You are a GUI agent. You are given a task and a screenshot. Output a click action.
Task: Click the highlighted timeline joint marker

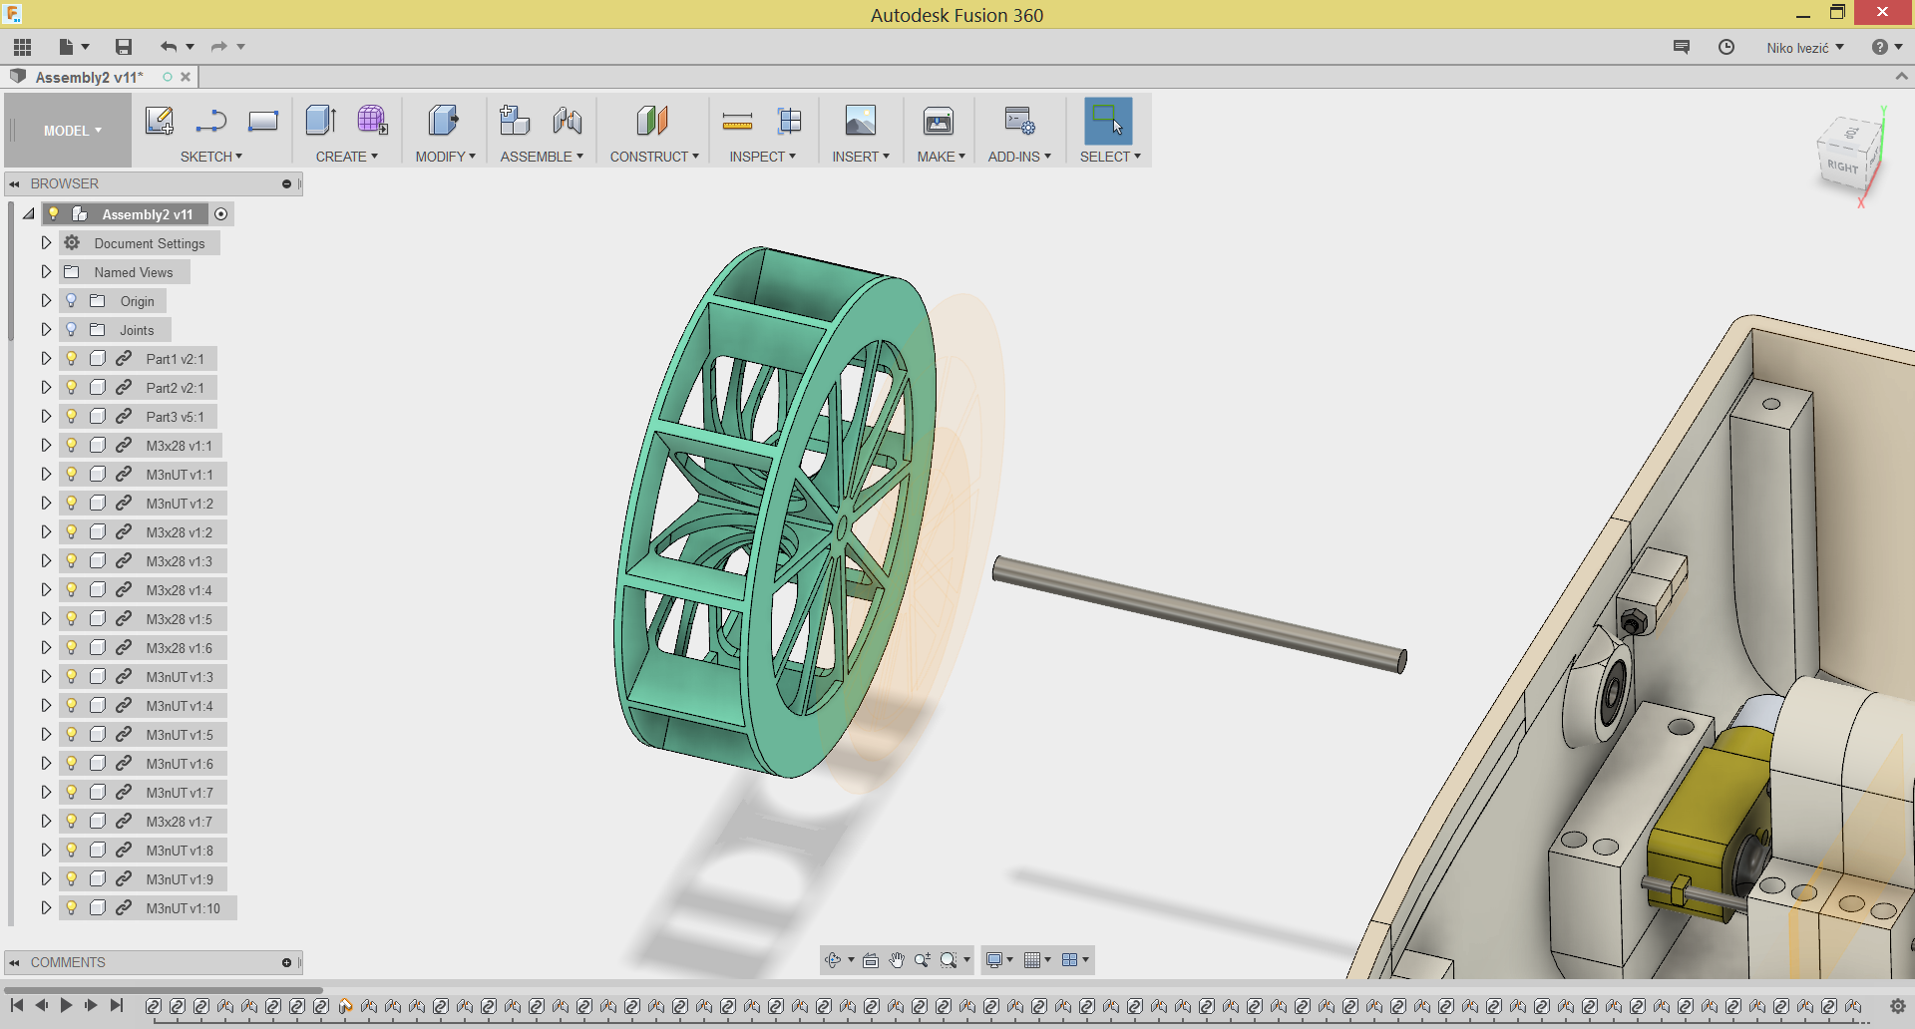[x=345, y=1006]
